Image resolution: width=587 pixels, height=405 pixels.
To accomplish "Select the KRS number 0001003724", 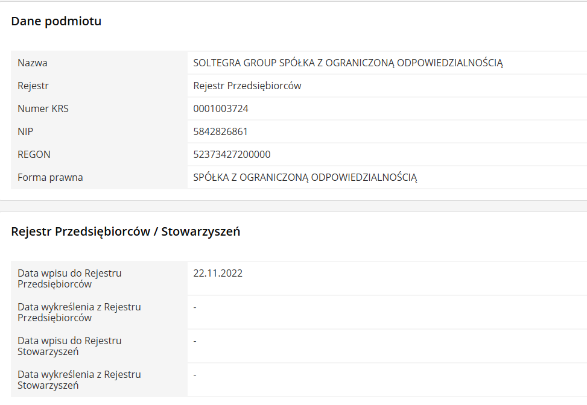I will click(221, 108).
